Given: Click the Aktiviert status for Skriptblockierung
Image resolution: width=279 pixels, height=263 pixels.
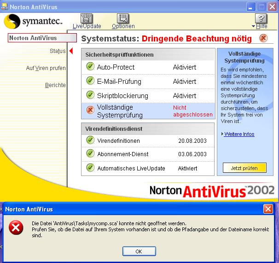Looking at the screenshot, I should point(185,96).
